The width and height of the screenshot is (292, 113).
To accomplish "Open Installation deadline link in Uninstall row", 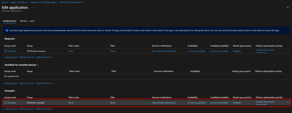I will point(219,102).
